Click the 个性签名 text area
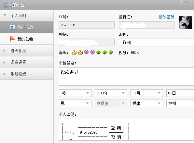Image resolution: width=194 pixels, height=143 pixels. [x=126, y=76]
